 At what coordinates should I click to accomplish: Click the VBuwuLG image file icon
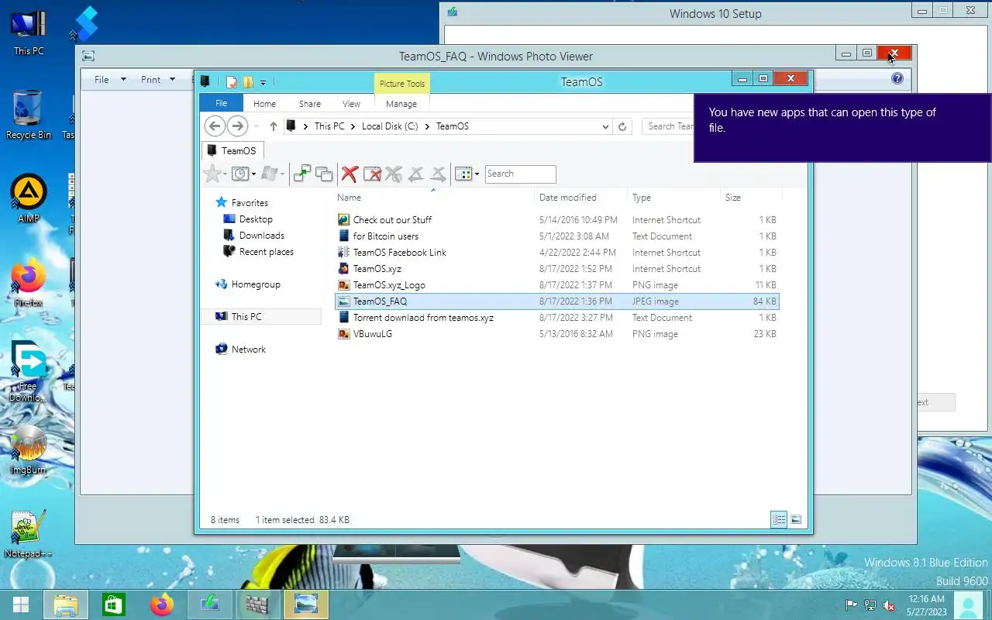click(x=344, y=334)
